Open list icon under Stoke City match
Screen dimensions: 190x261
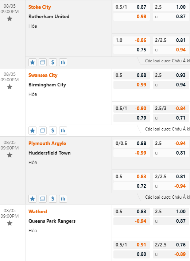(x=43, y=62)
